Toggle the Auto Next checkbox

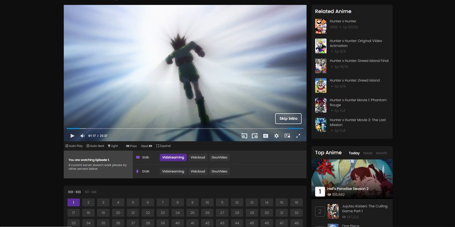(95, 146)
